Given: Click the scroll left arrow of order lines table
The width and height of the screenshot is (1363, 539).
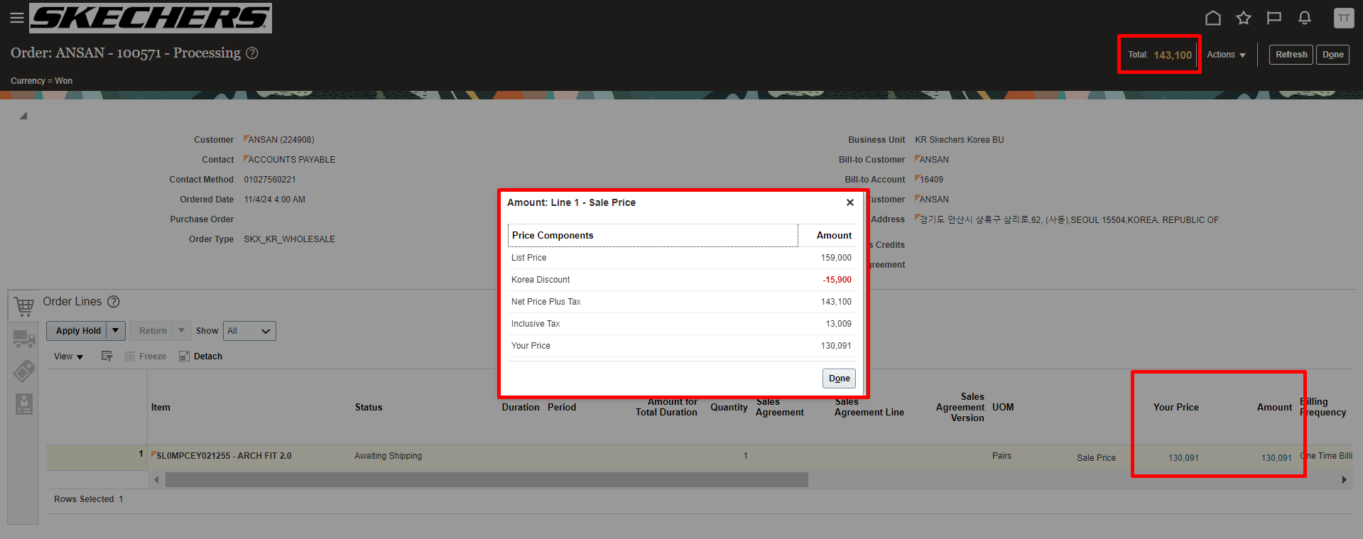Looking at the screenshot, I should pos(156,480).
